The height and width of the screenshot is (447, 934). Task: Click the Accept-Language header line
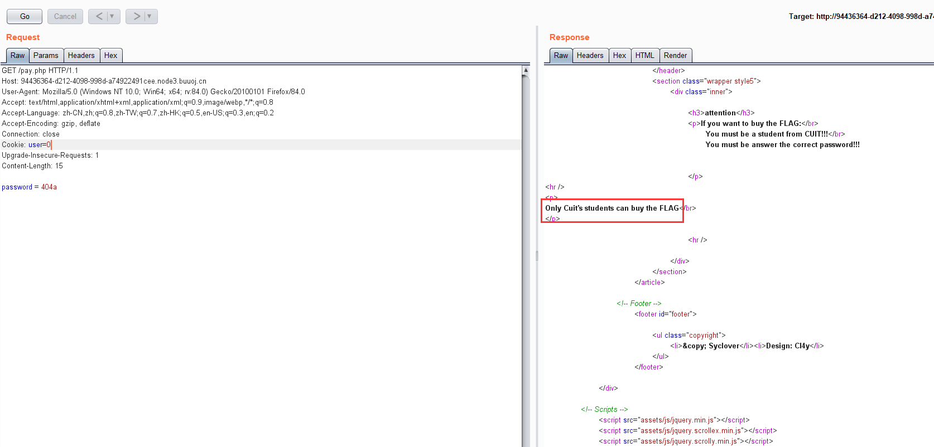138,113
